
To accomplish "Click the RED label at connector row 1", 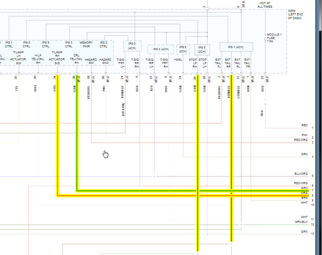I will click(x=305, y=125).
